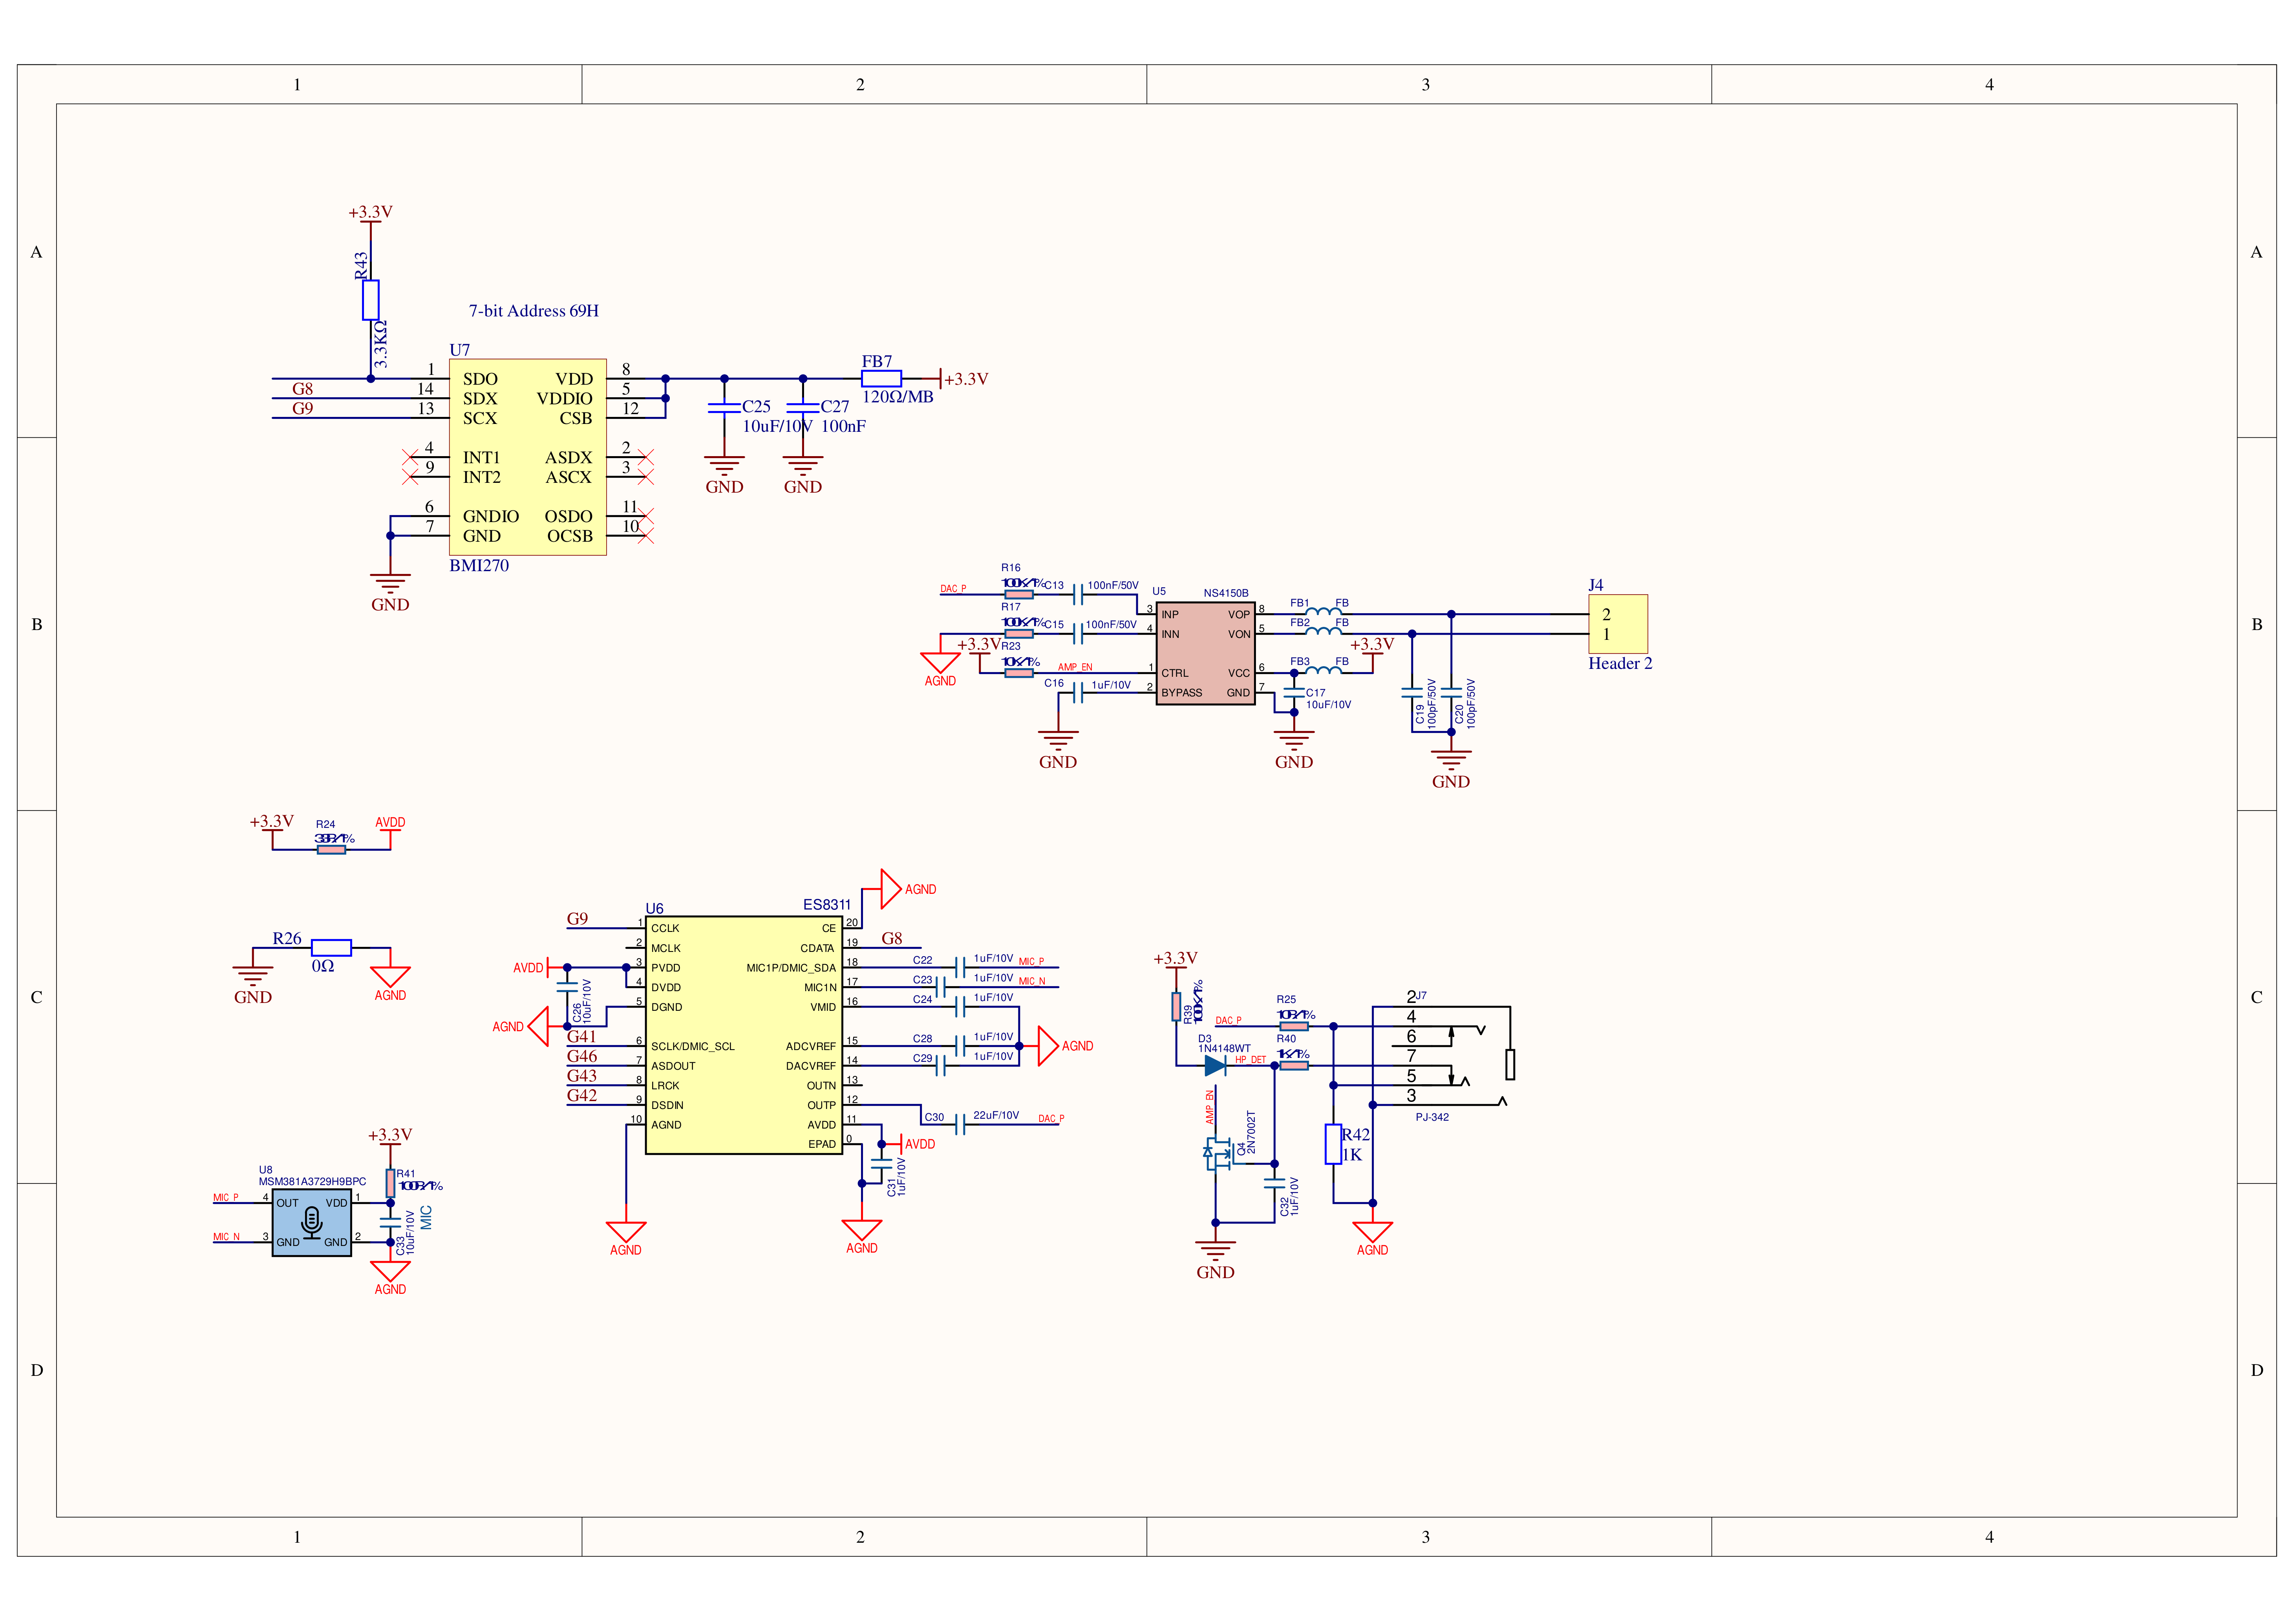2296x1622 pixels.
Task: Click the "PJ-342" jack label
Action: click(x=1431, y=1117)
